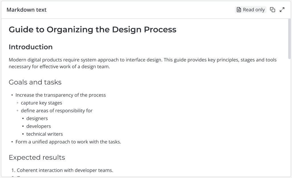This screenshot has height=178, width=292.
Task: Select the "Introduction" heading
Action: 31,47
